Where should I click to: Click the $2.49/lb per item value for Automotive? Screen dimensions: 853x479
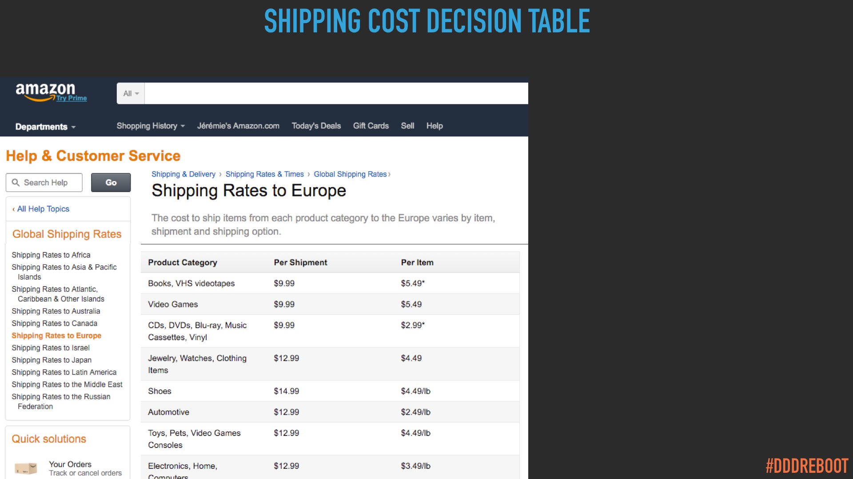(416, 412)
